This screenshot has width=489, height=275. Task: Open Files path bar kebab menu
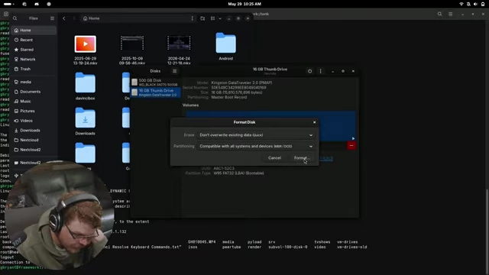click(x=192, y=18)
